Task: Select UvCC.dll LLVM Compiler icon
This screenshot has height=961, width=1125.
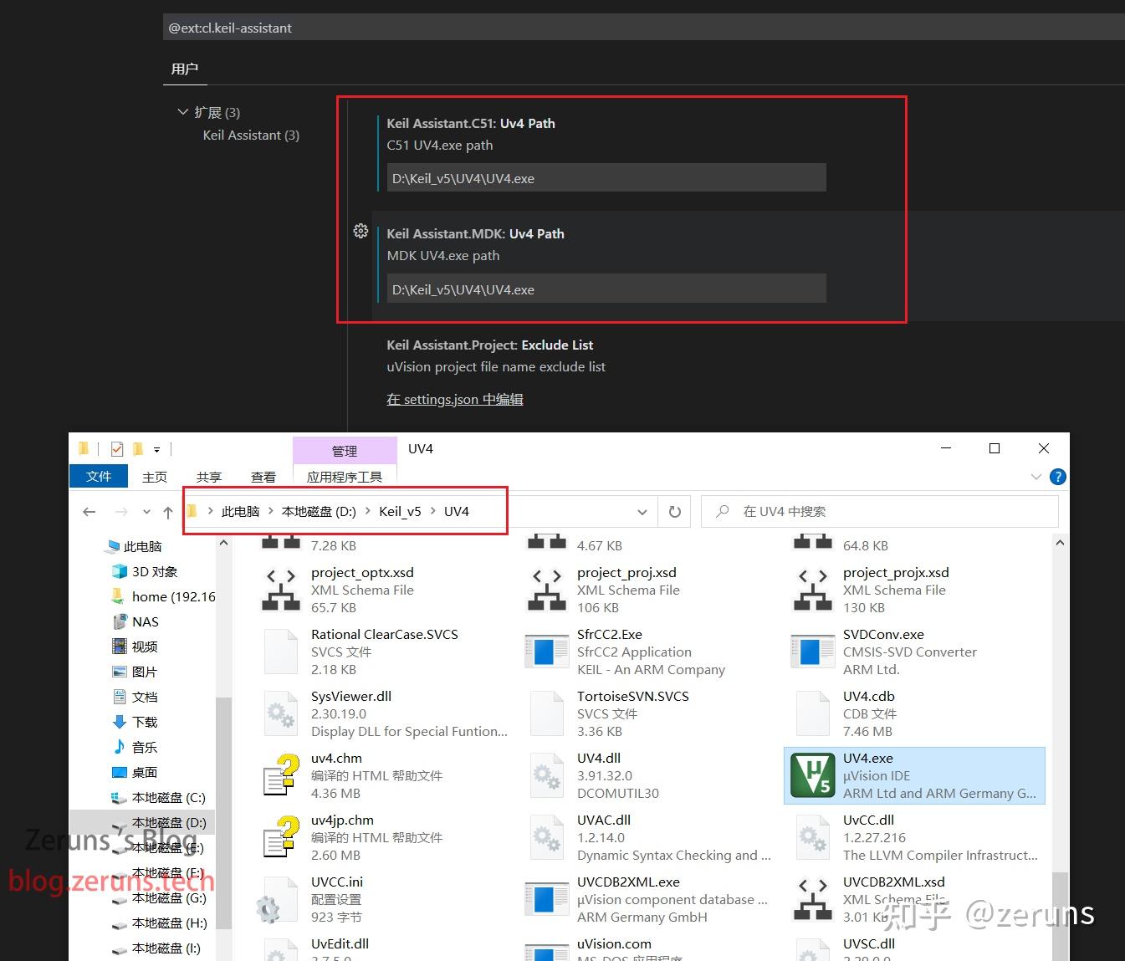Action: pos(811,836)
